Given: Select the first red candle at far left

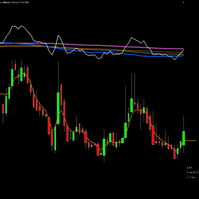Looking at the screenshot, I should pyautogui.click(x=3, y=109).
